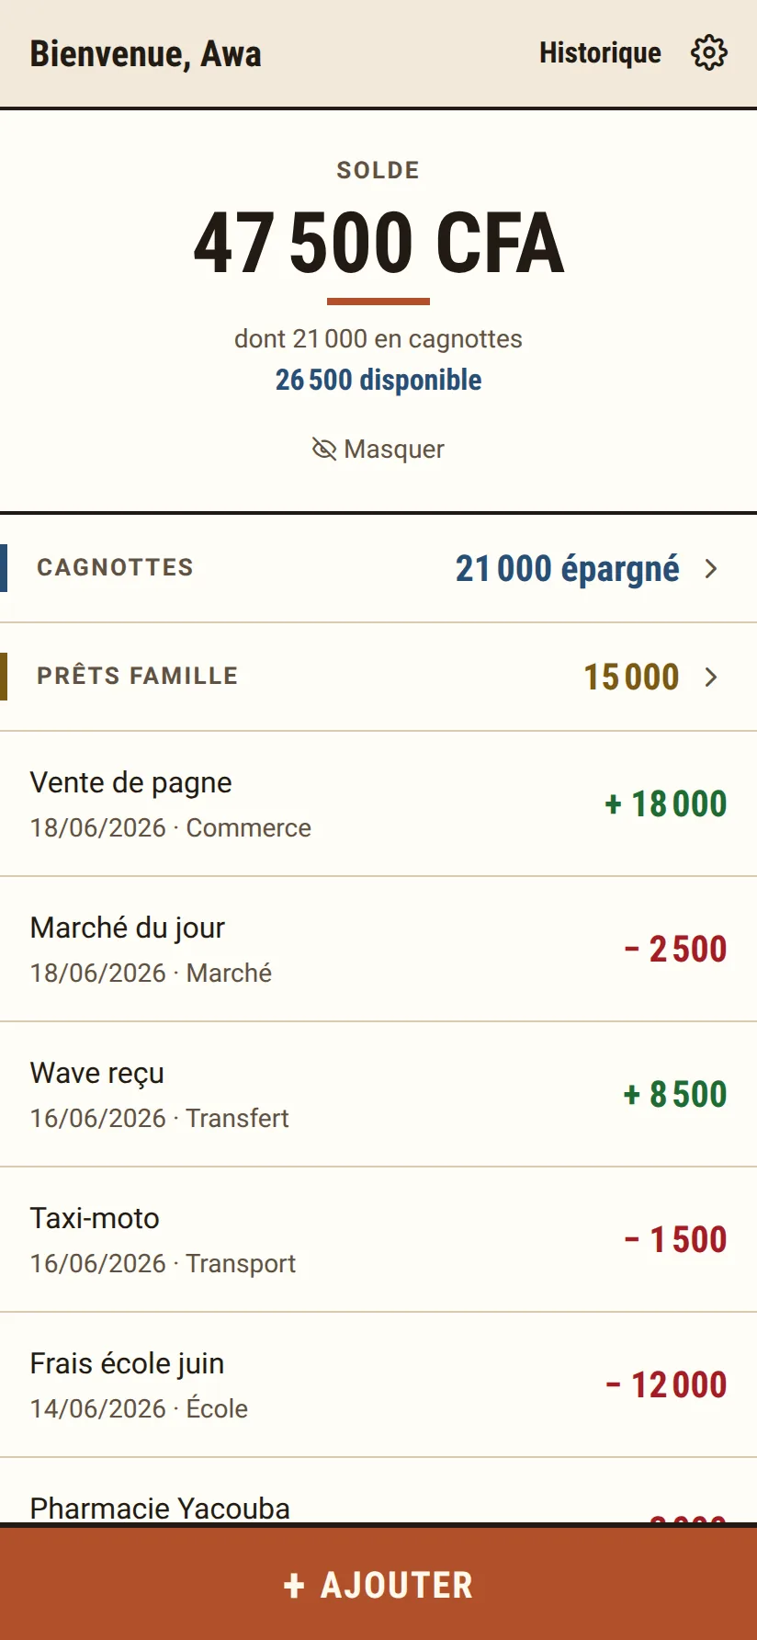This screenshot has width=757, height=1640.
Task: Click the 21 000 épargné link
Action: click(568, 568)
